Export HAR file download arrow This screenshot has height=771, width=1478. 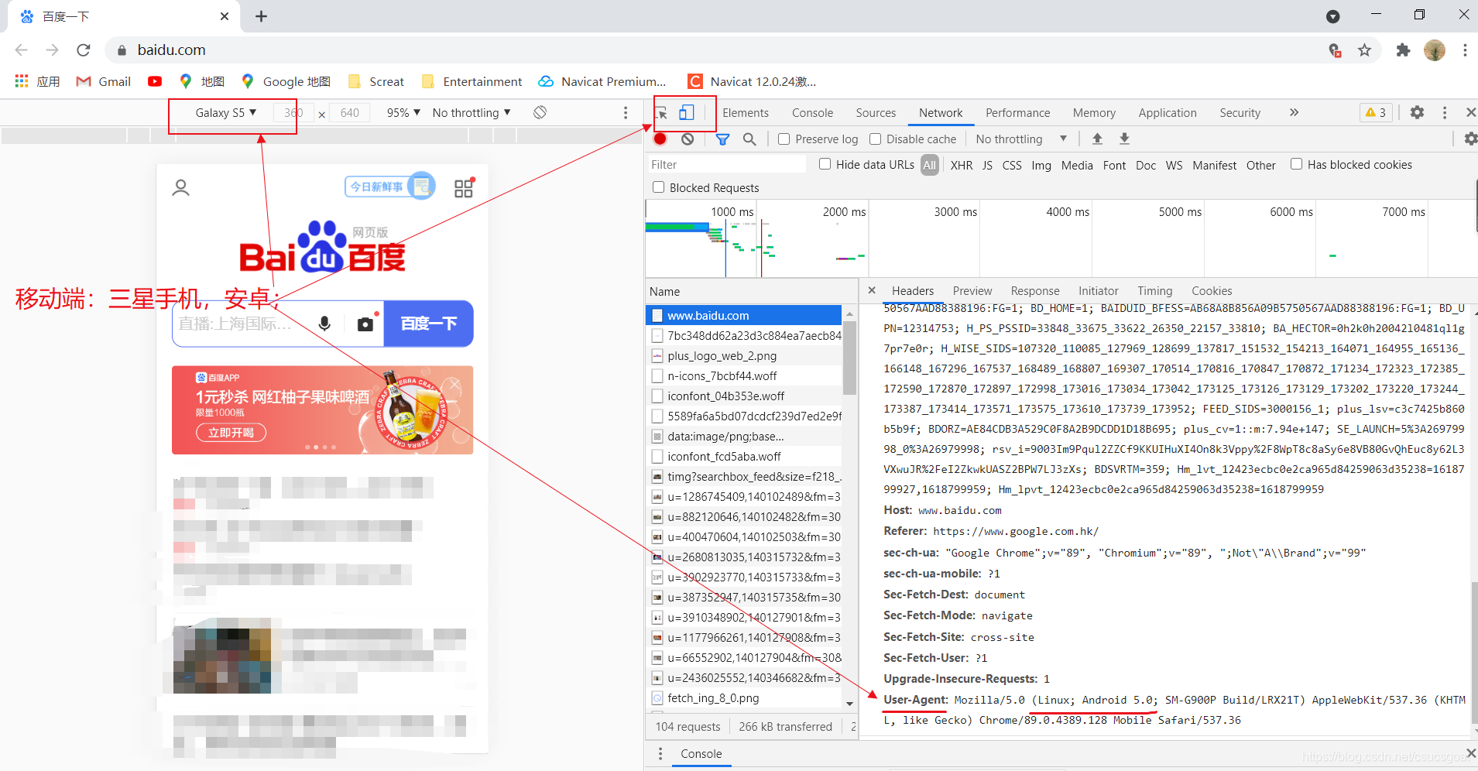click(1124, 139)
